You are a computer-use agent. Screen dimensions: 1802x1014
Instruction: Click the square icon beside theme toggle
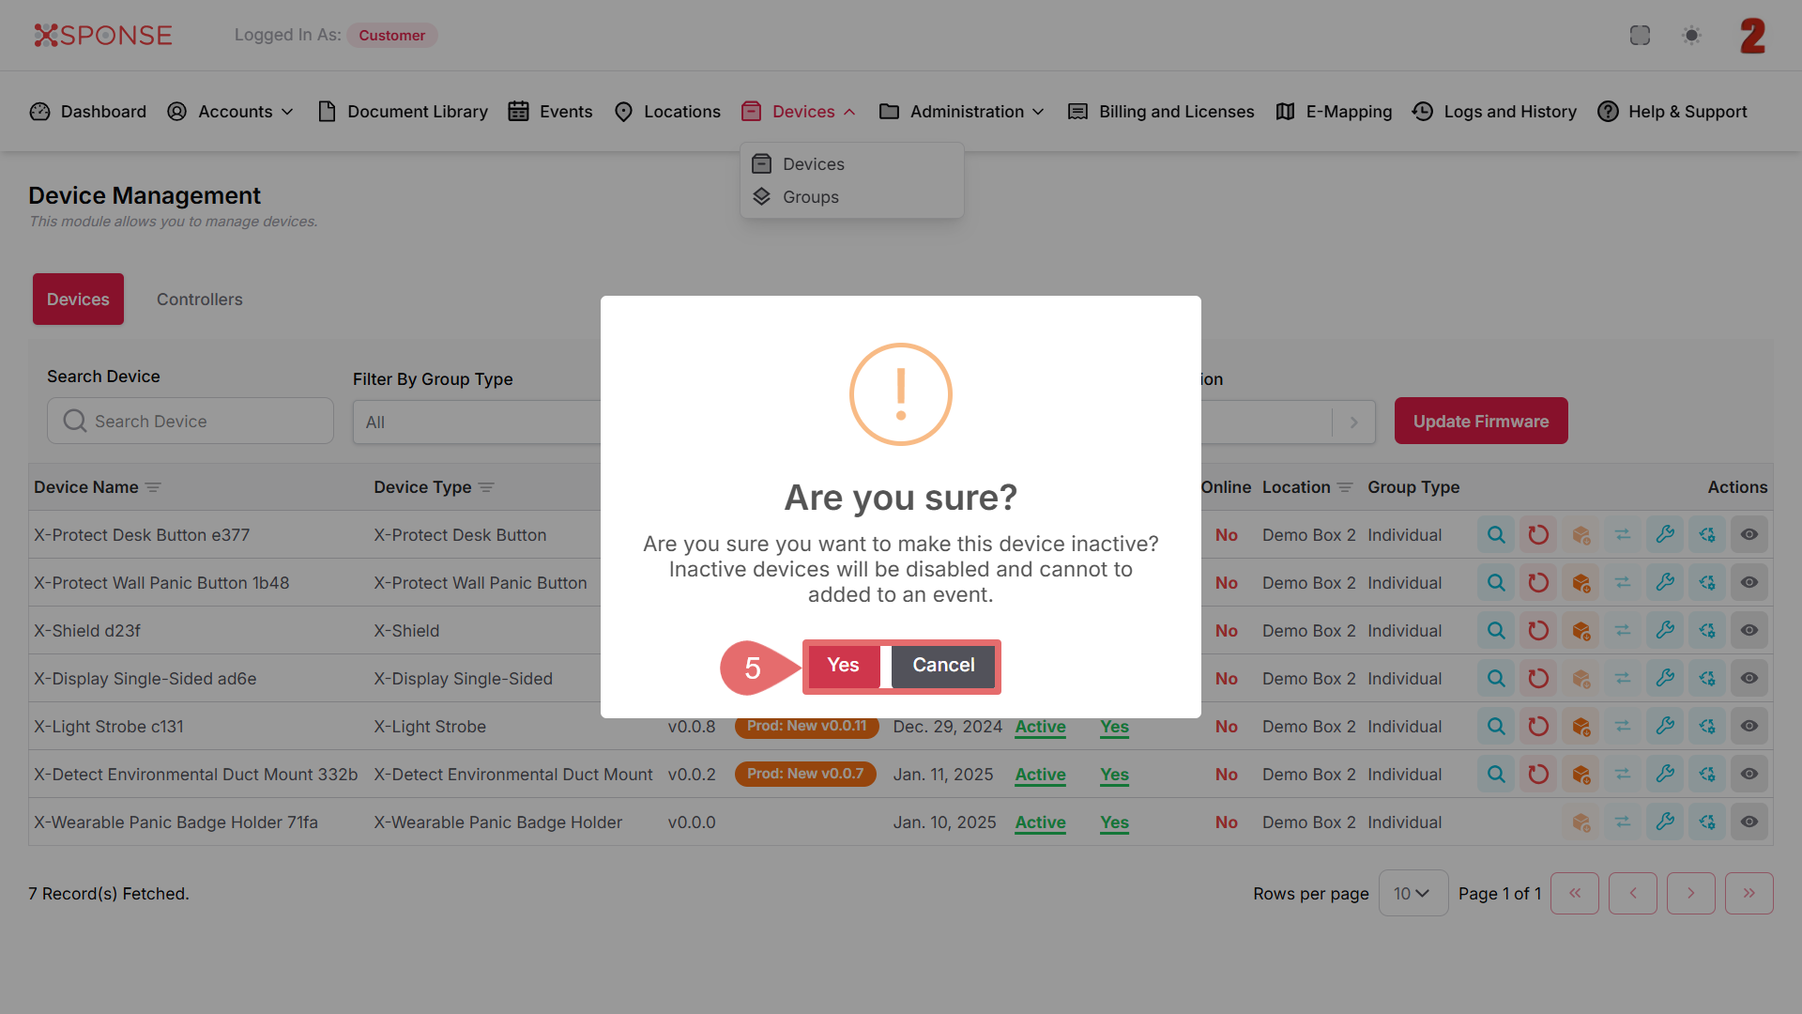[1640, 36]
